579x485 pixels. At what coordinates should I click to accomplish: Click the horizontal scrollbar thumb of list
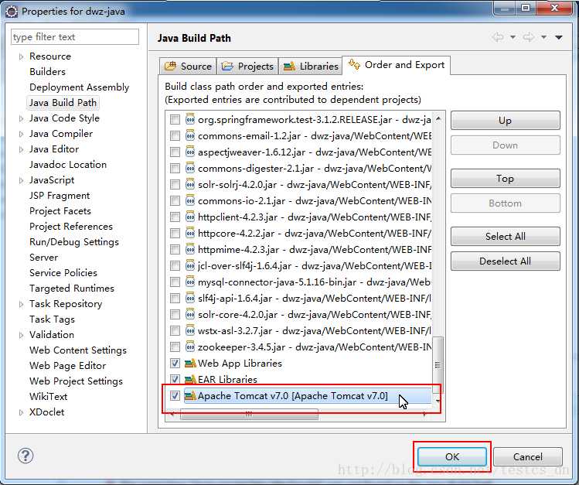click(249, 415)
